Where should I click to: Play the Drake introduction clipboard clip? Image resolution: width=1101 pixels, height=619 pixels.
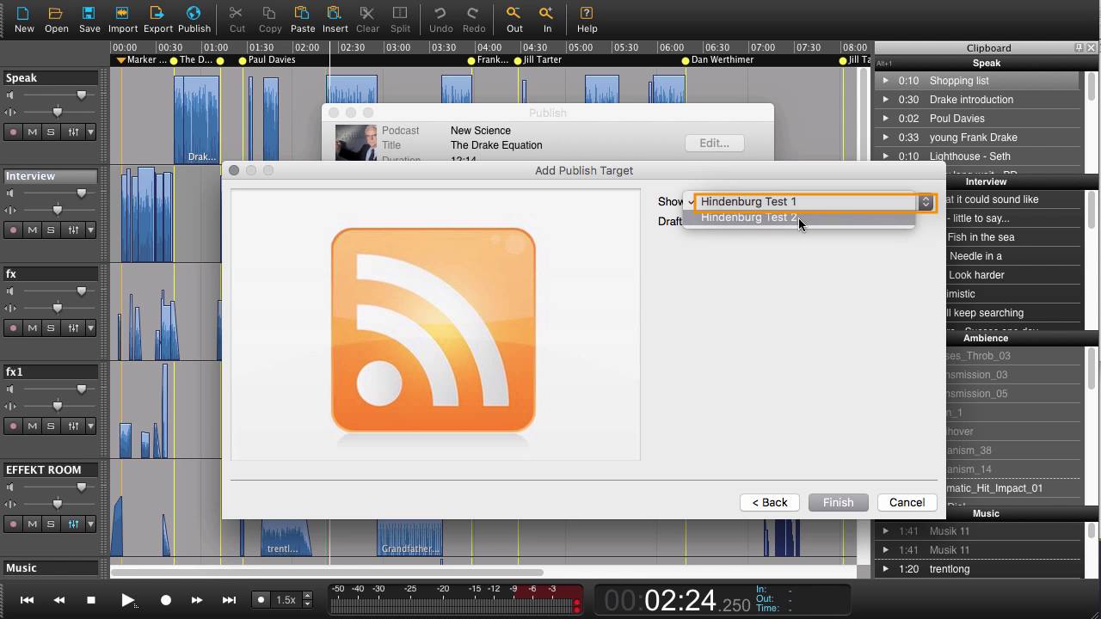click(886, 100)
